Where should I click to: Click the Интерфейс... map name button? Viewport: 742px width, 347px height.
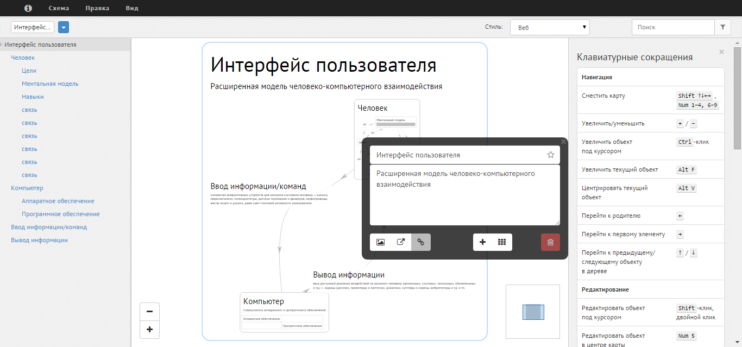point(33,27)
